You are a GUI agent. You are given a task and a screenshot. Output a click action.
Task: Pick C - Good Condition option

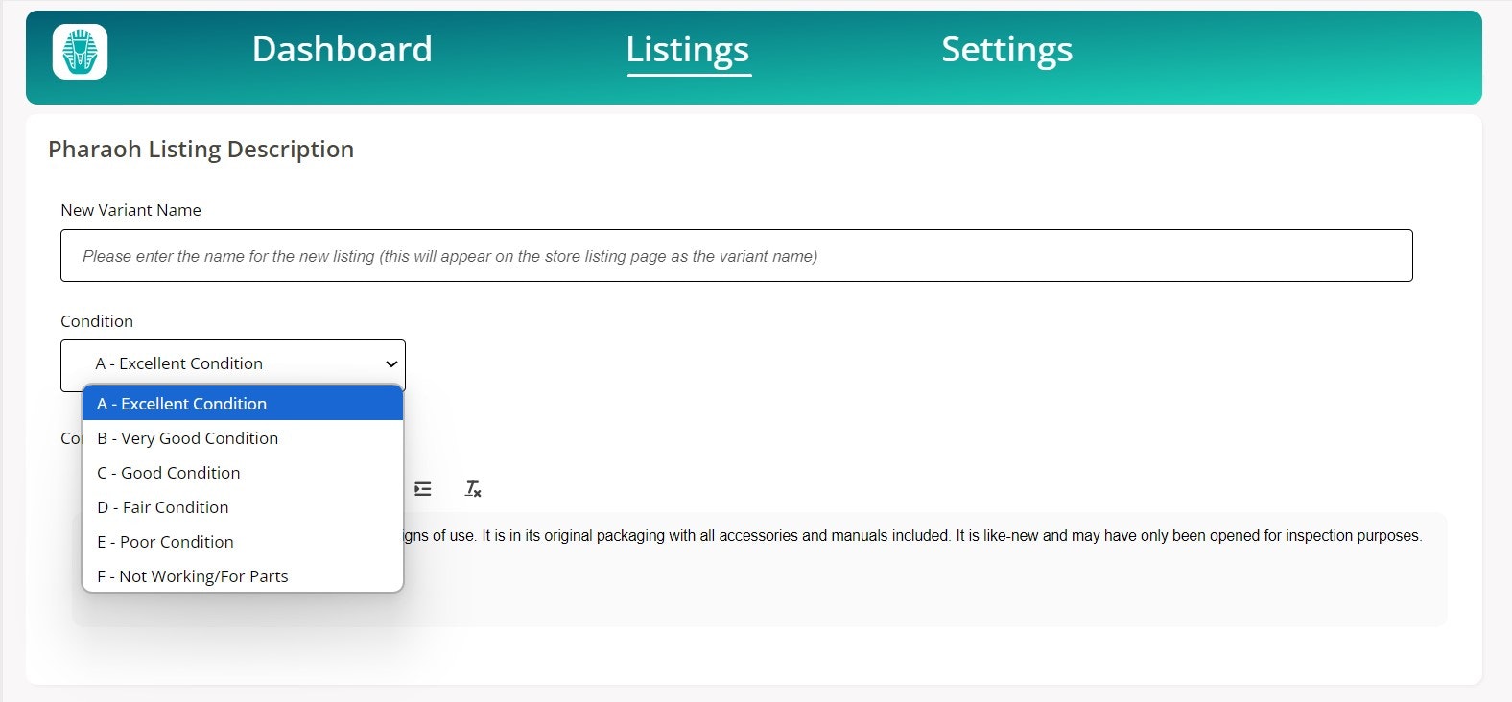pyautogui.click(x=243, y=473)
